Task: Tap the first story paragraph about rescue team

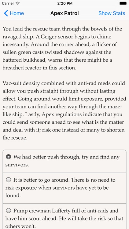Action: click(62, 48)
